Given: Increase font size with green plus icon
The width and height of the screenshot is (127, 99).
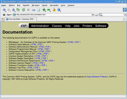Looking at the screenshot, I should pyautogui.click(x=44, y=10).
